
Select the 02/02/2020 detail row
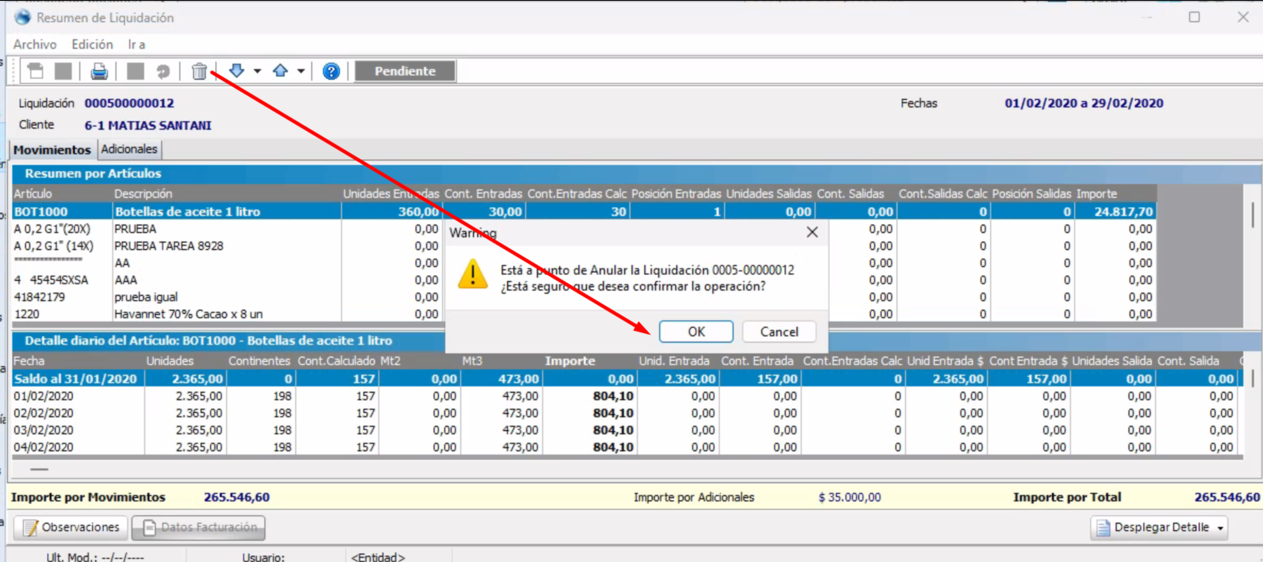click(x=43, y=413)
